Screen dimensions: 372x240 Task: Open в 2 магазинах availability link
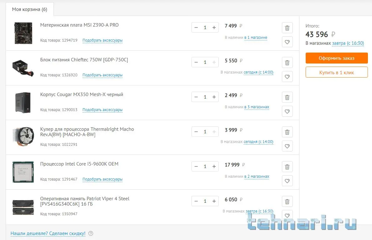(257, 176)
